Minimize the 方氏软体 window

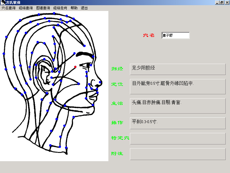tap(217, 3)
